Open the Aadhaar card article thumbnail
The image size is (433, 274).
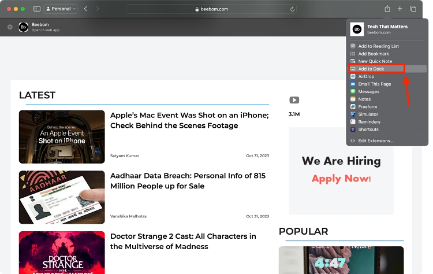[x=62, y=197]
